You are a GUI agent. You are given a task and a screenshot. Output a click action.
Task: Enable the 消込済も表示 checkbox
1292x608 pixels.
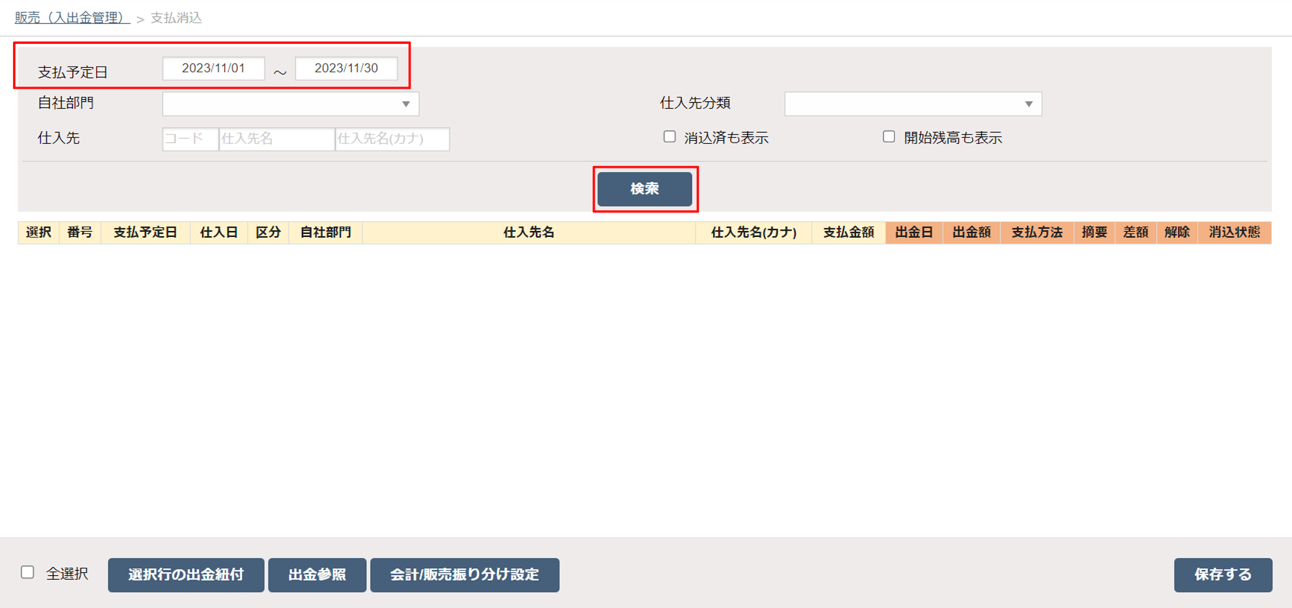pyautogui.click(x=669, y=136)
